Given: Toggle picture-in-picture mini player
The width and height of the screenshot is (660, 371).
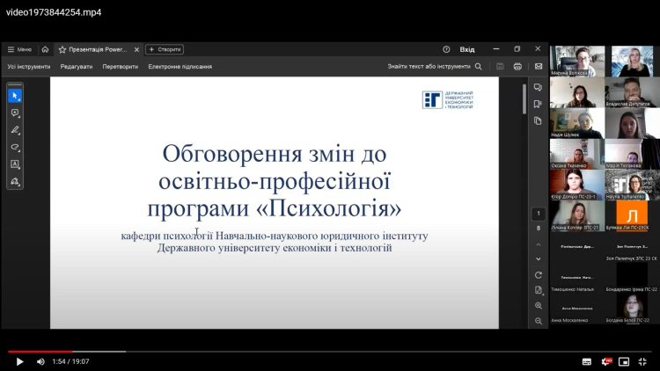Looking at the screenshot, I should click(624, 361).
